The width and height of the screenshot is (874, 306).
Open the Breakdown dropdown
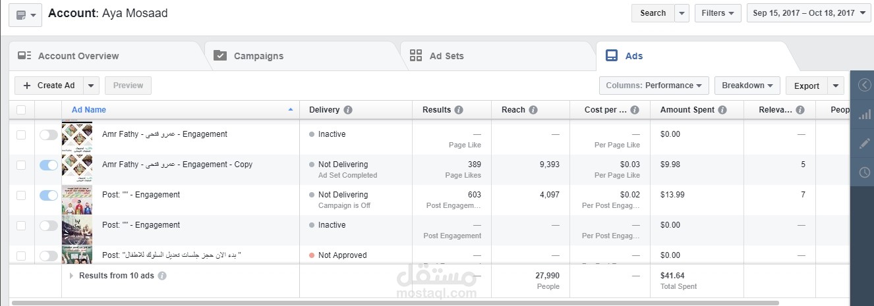click(x=747, y=86)
